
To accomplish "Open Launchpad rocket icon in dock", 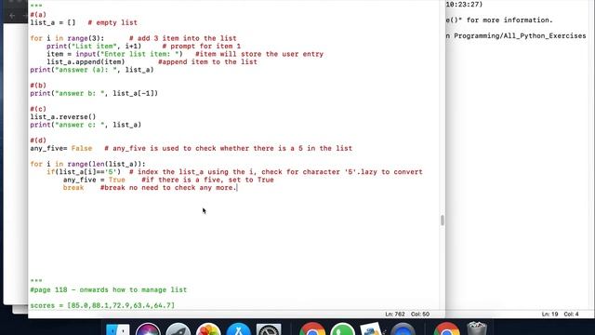I will pos(178,329).
